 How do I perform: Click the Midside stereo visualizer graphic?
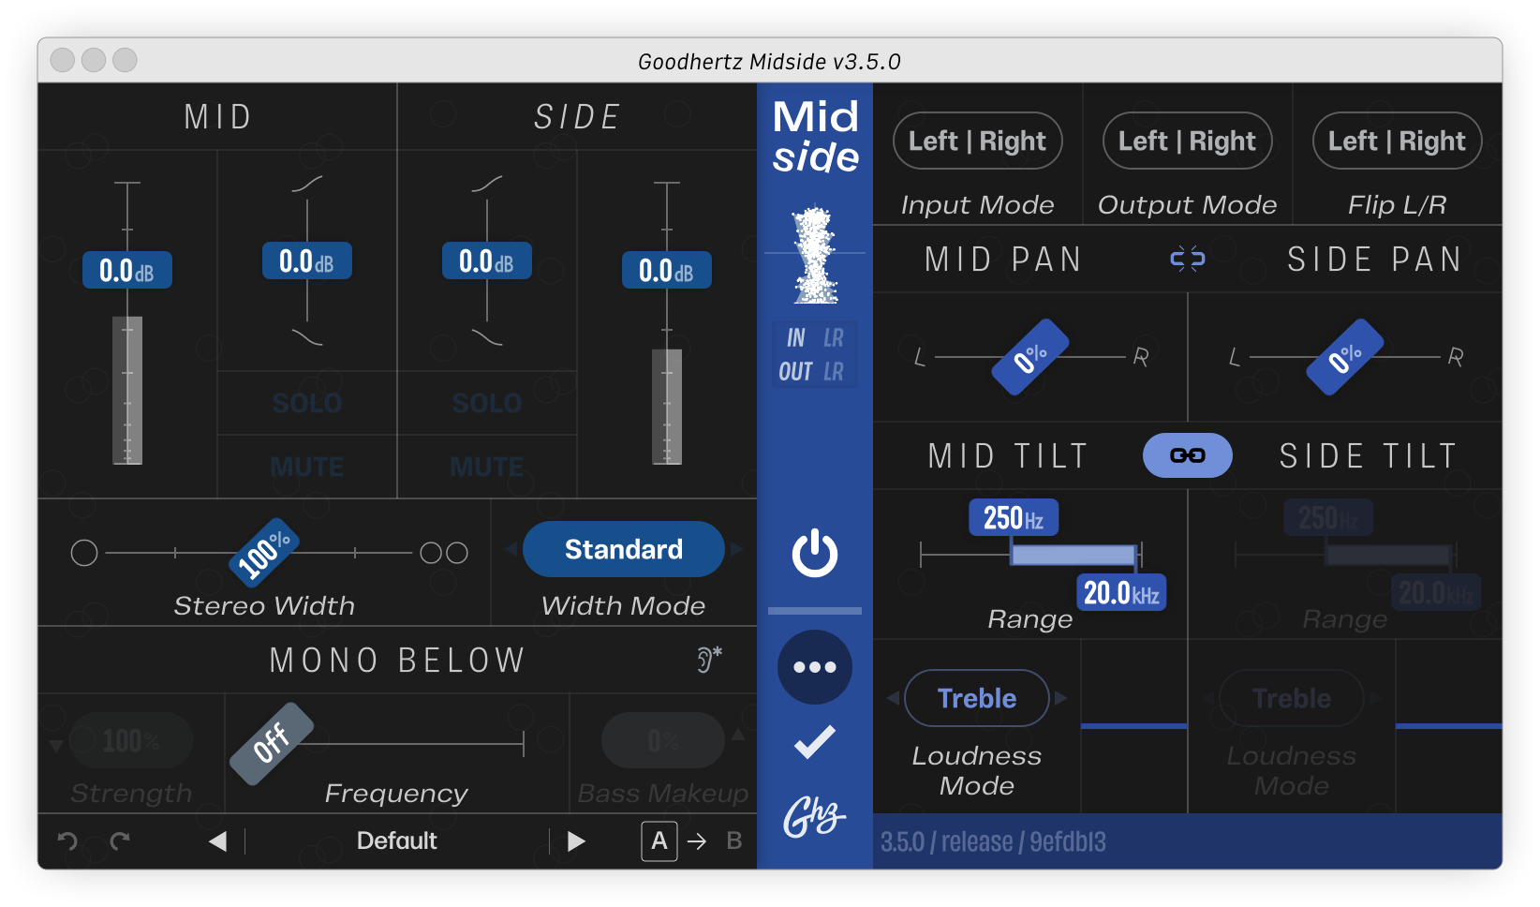(x=815, y=255)
